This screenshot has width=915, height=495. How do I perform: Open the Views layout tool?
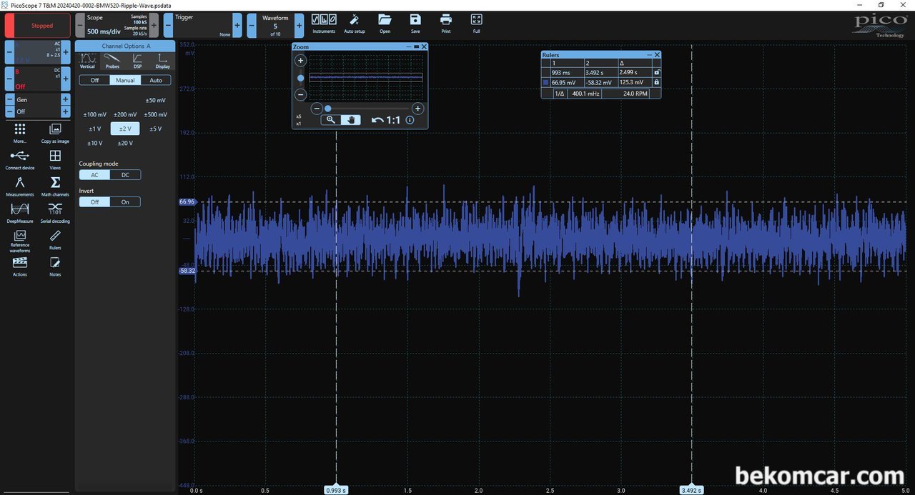coord(55,160)
